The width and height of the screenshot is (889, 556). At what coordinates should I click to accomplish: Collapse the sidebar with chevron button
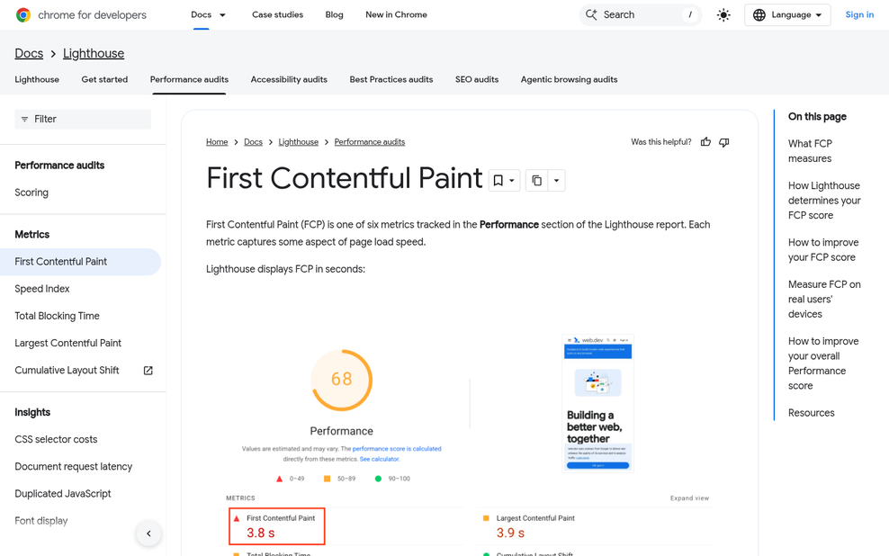click(x=148, y=534)
